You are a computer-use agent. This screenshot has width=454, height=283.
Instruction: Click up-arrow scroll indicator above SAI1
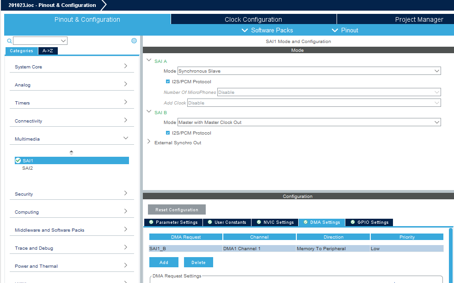(x=71, y=152)
